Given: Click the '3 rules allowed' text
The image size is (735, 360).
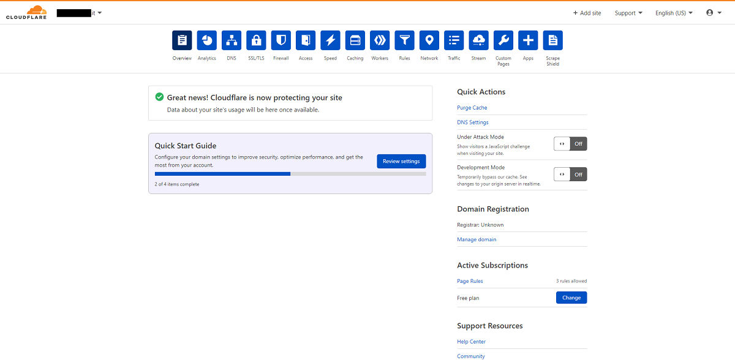Looking at the screenshot, I should 571,281.
